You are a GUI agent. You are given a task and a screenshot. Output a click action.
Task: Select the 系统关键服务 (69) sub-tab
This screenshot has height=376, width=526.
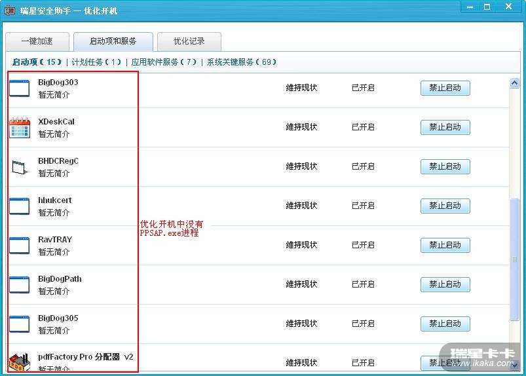(242, 62)
